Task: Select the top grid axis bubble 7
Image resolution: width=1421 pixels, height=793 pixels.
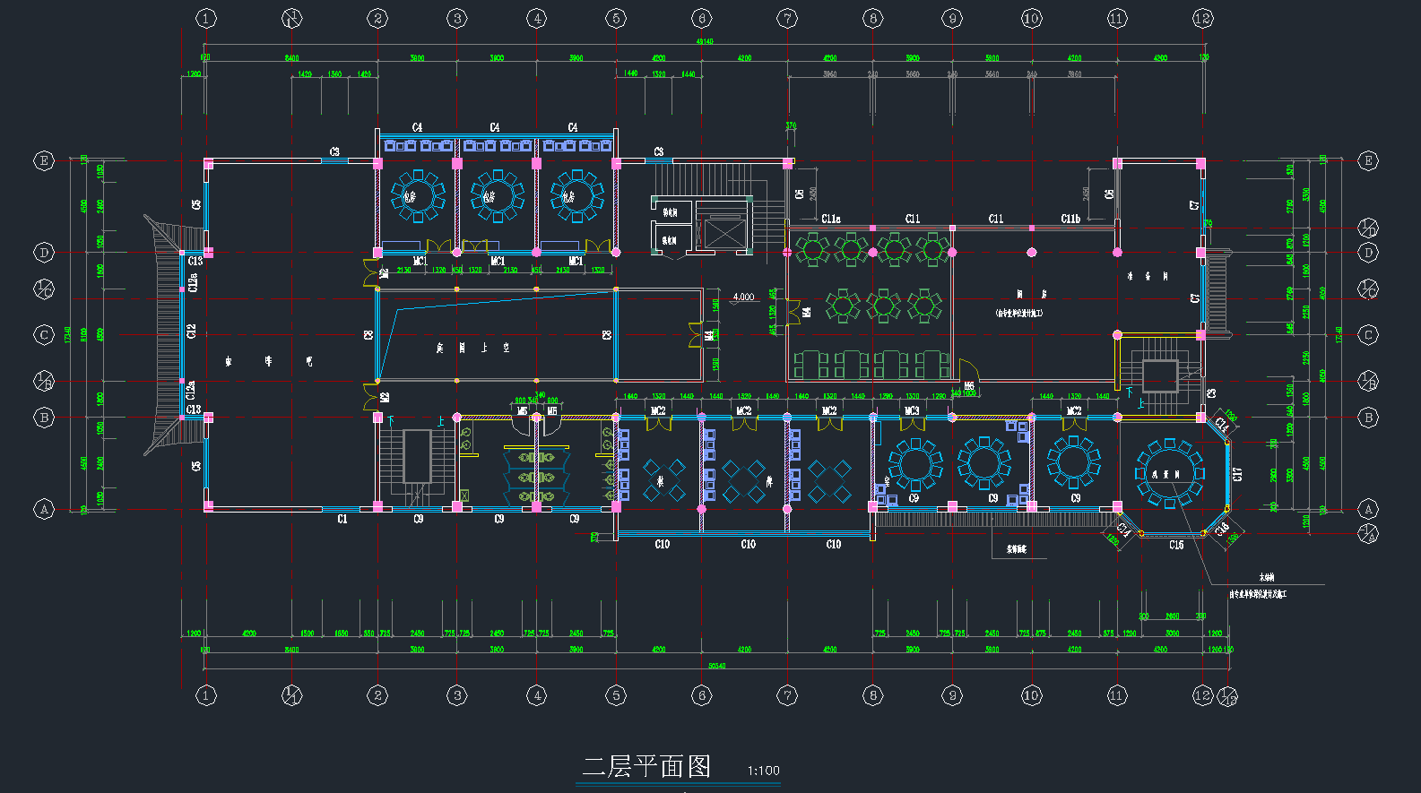Action: [x=787, y=19]
